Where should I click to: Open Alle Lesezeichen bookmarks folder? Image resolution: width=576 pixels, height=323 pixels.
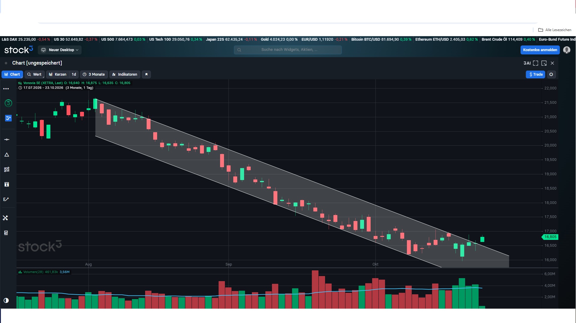(555, 30)
